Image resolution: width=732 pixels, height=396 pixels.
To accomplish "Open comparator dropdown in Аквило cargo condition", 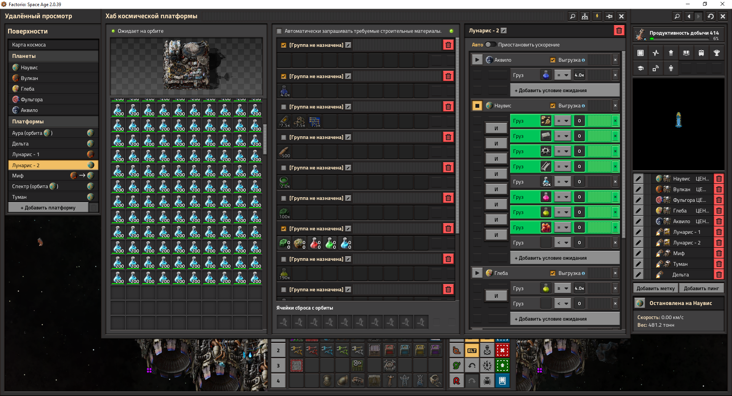I will point(562,75).
